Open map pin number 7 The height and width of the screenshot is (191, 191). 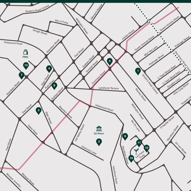[x=21, y=75]
